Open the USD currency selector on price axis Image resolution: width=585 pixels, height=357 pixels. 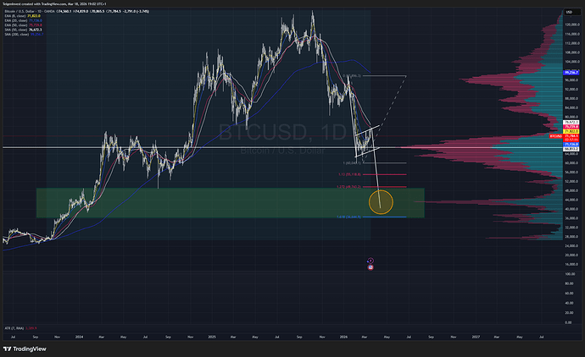click(x=570, y=12)
